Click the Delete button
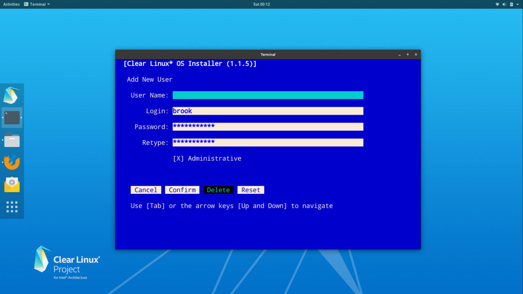Viewport: 523px width, 294px height. 218,190
